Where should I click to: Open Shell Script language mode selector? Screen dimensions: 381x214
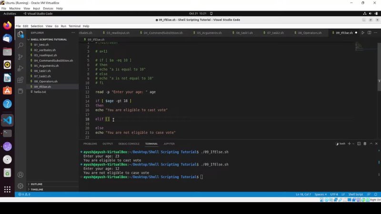click(x=355, y=195)
